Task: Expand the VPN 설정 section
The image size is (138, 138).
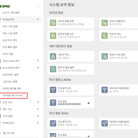Action: (38, 116)
